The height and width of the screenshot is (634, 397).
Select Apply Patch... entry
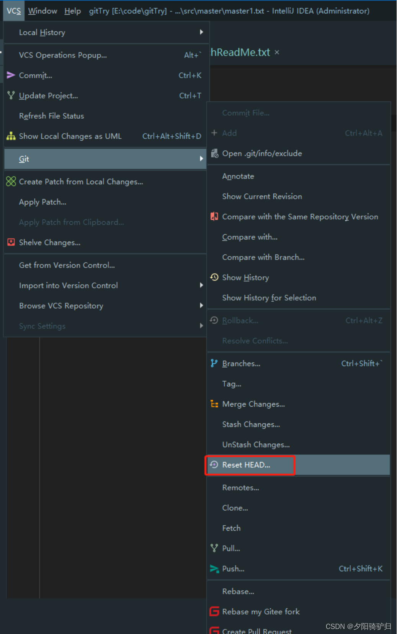click(x=105, y=202)
